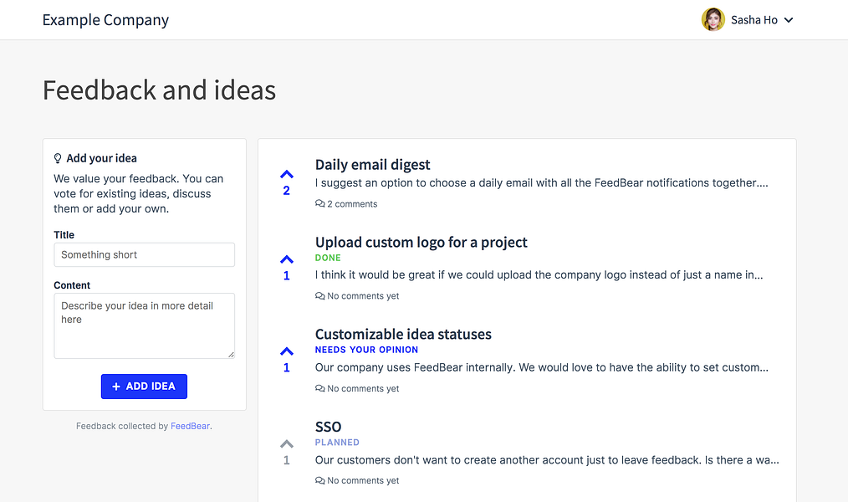This screenshot has height=502, width=848.
Task: Open Upload custom logo for a project
Action: click(421, 243)
